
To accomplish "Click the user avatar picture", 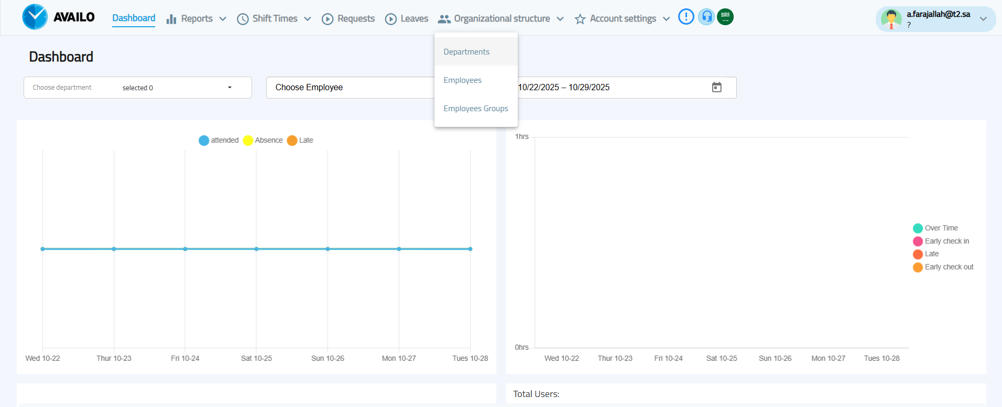I will pyautogui.click(x=891, y=19).
